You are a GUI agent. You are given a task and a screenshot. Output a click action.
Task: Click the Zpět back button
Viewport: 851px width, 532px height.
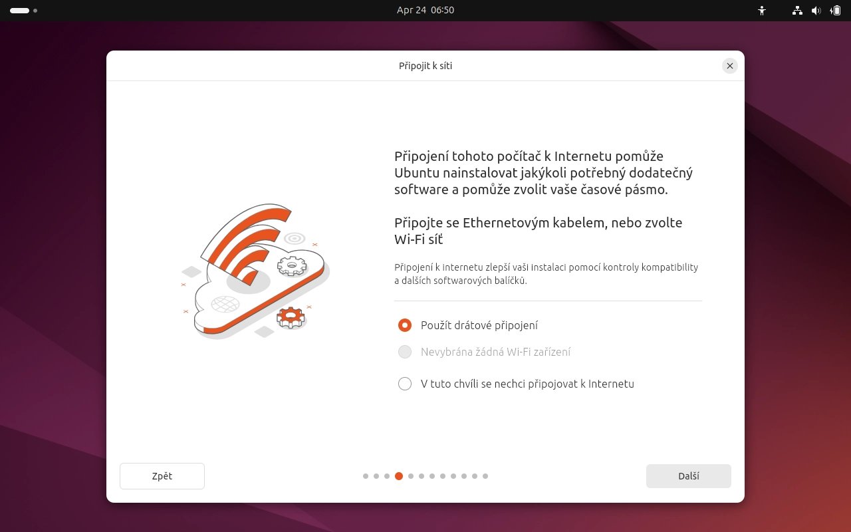[162, 476]
